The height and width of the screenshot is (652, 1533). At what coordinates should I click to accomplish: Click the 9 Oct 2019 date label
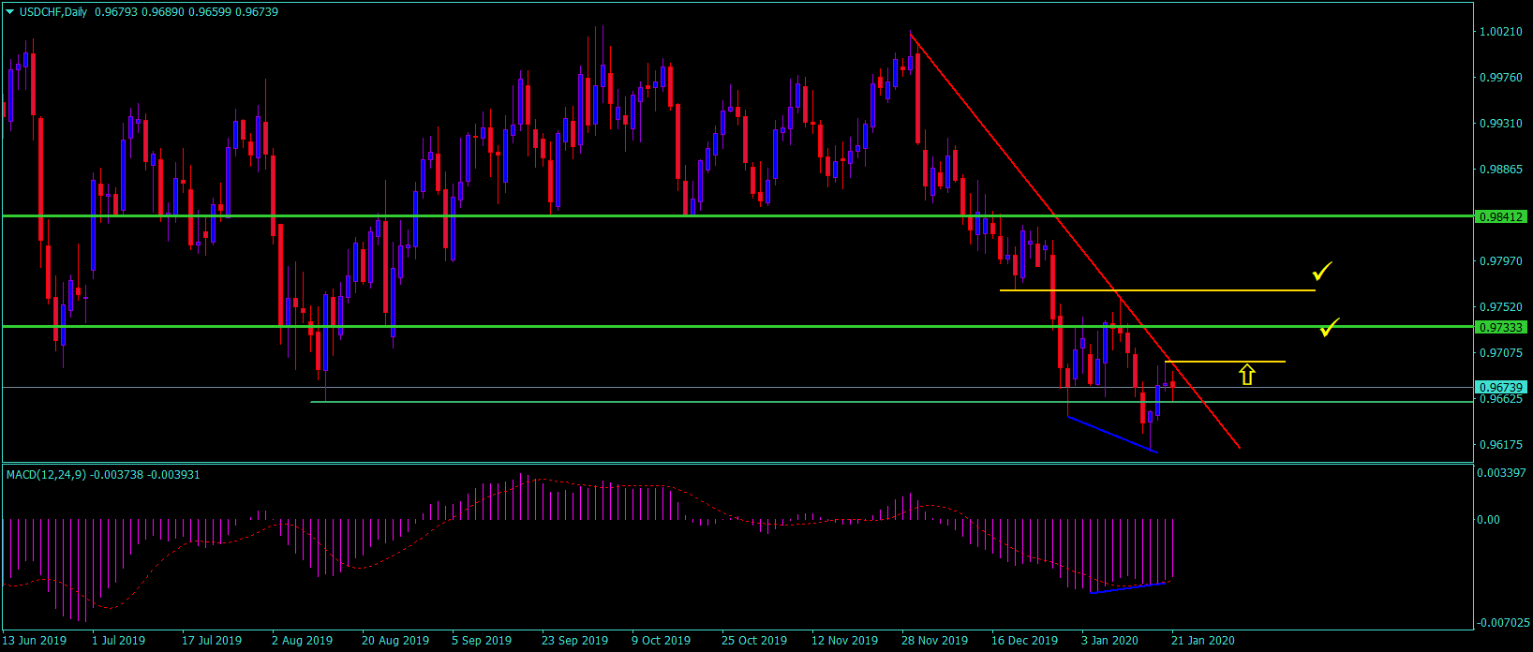point(662,641)
